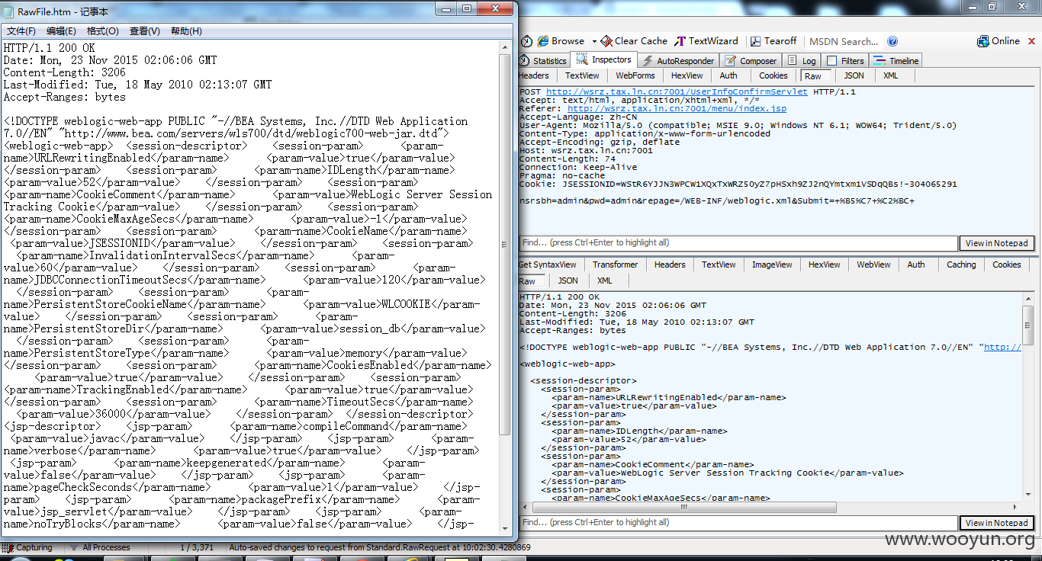Click the blue help question mark icon
1042x561 pixels.
(892, 41)
